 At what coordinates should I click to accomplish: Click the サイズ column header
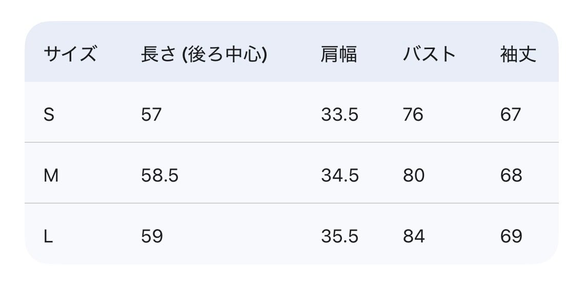70,54
